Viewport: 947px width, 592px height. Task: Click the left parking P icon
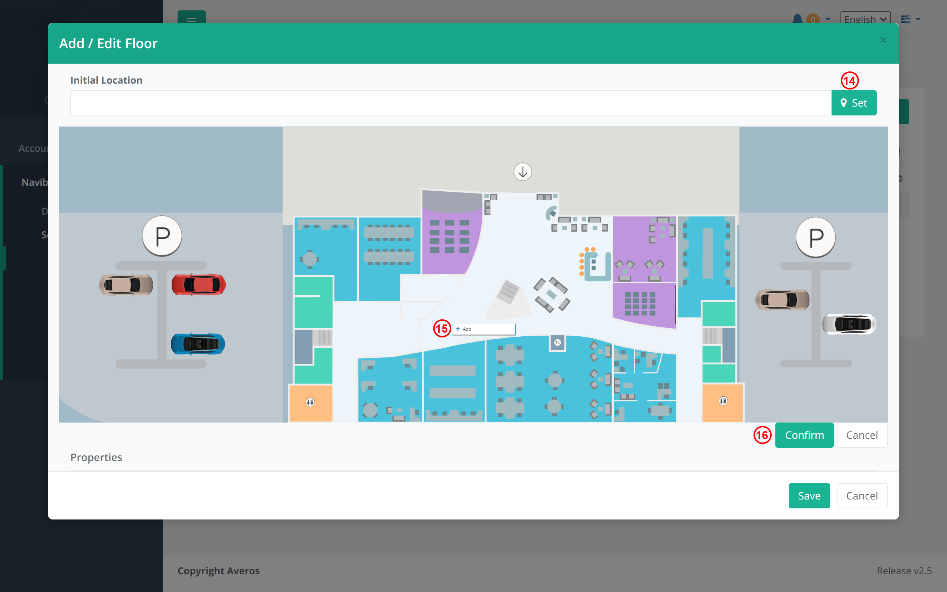coord(162,236)
